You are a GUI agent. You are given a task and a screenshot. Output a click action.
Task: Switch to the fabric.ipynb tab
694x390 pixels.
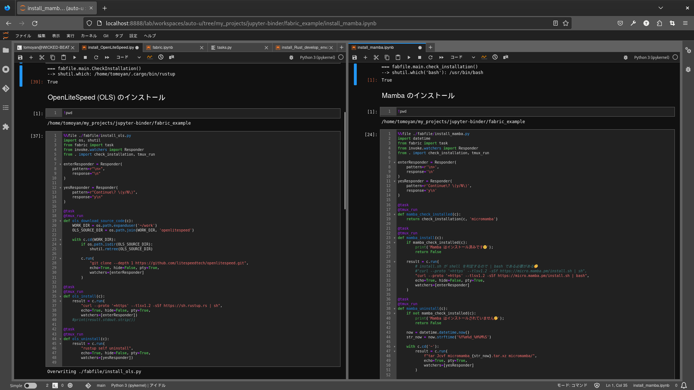click(163, 47)
